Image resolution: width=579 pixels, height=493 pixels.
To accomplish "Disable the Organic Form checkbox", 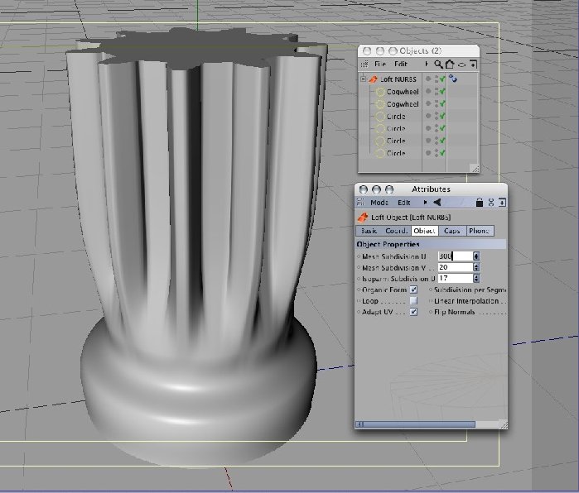I will (x=413, y=290).
